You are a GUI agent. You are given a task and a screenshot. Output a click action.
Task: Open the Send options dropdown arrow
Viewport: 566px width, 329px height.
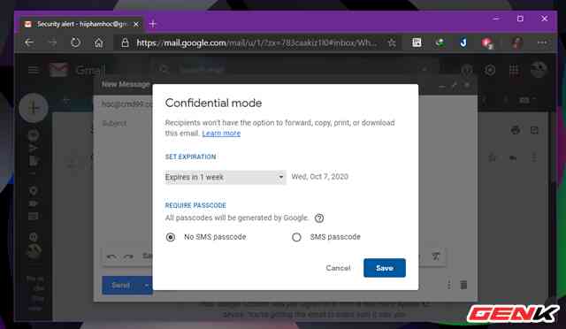147,286
